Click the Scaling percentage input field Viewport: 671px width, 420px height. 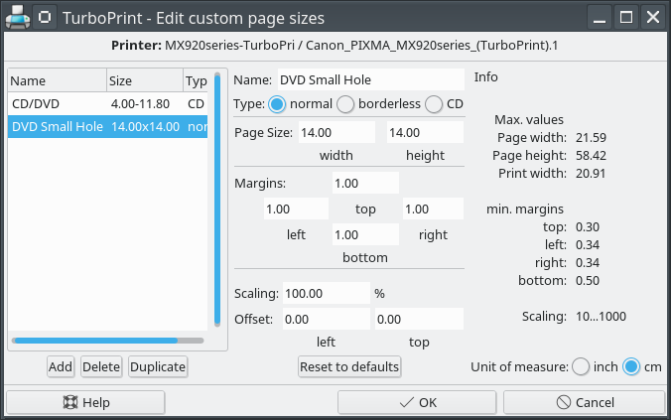pos(325,294)
